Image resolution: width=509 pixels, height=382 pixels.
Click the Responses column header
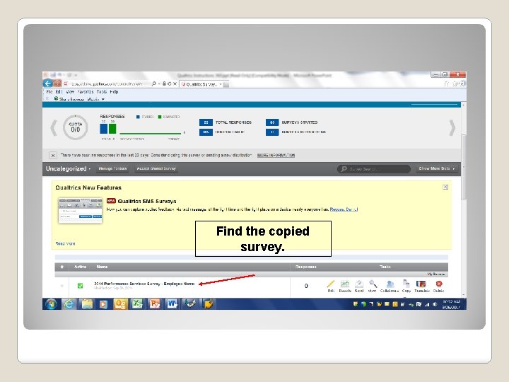pyautogui.click(x=306, y=267)
